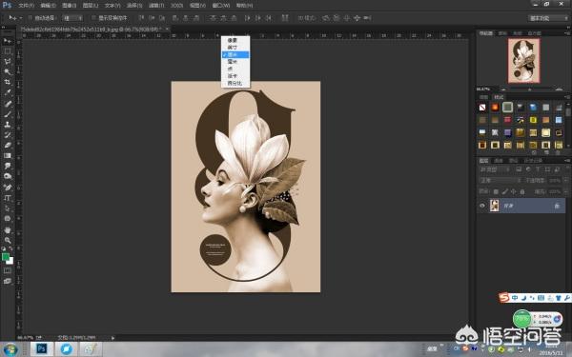The image size is (572, 357).
Task: Open the Windows Start button
Action: coord(10,349)
